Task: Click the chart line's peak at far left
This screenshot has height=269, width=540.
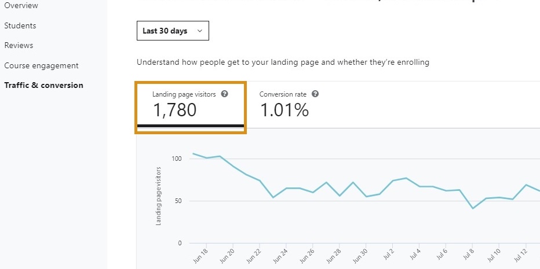Action: 193,153
